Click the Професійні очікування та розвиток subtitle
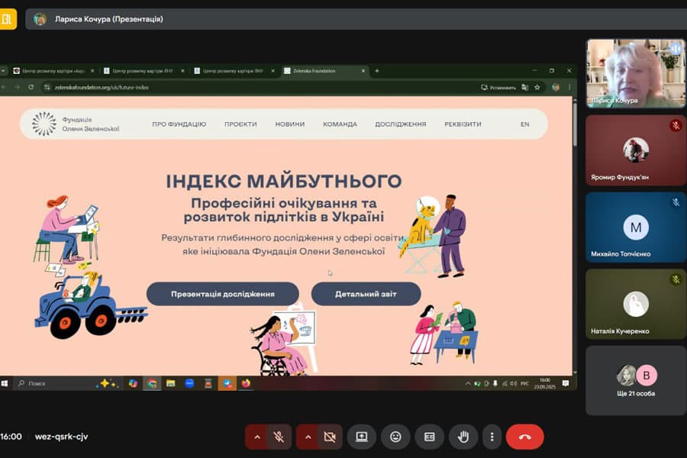This screenshot has width=687, height=458. point(284,210)
